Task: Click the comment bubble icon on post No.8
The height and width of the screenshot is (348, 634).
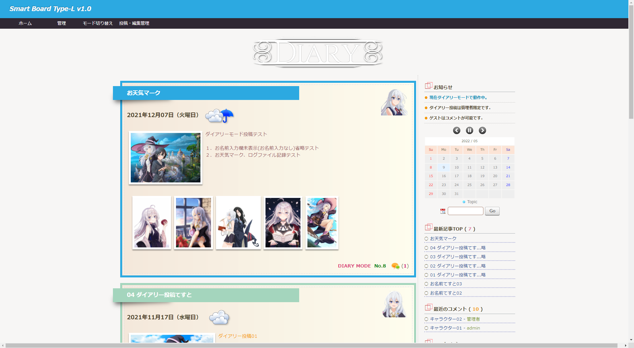Action: (x=395, y=266)
